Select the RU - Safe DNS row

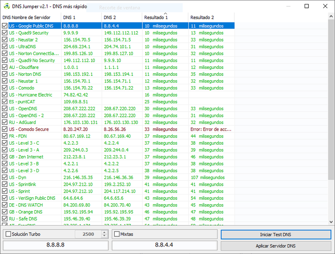click(118, 219)
